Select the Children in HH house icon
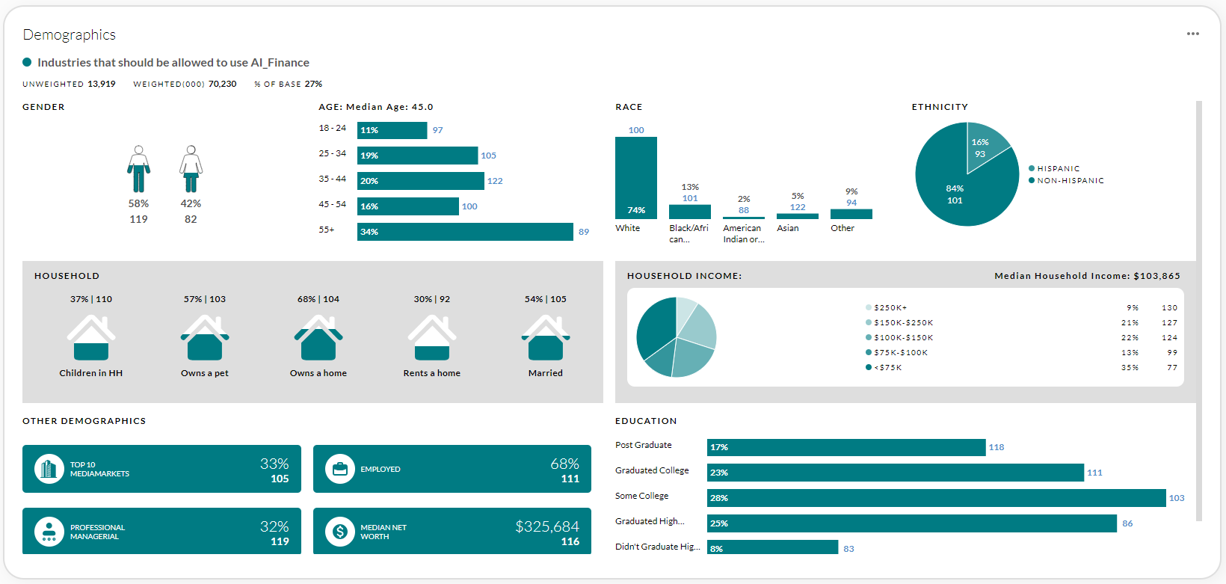Screen dimensions: 1226x584 [x=91, y=338]
